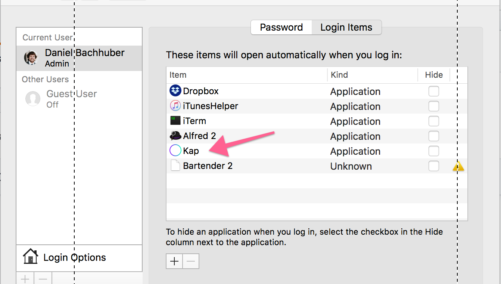501x284 pixels.
Task: Switch to the Password tab
Action: (x=281, y=27)
